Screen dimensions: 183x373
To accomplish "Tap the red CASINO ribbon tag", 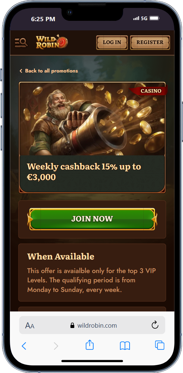I will pos(149,91).
